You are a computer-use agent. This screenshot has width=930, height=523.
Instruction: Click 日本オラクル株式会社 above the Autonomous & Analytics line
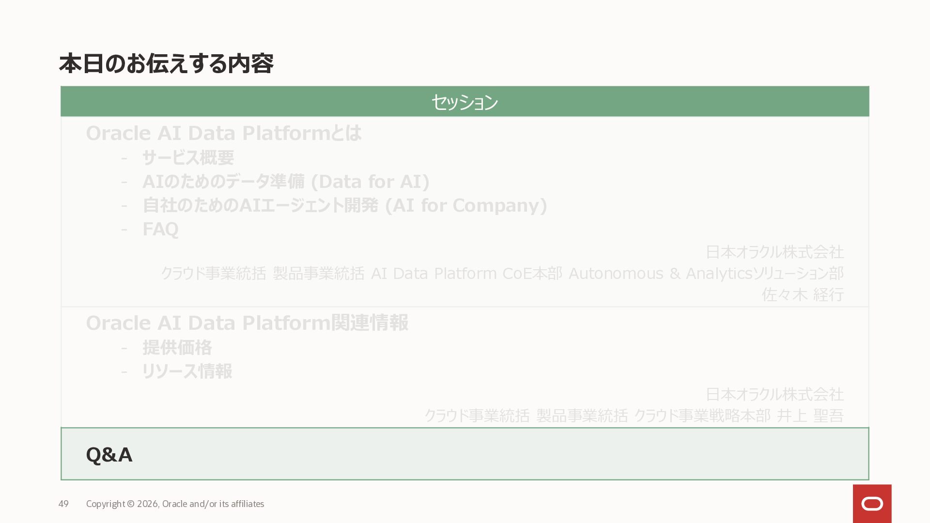tap(775, 252)
